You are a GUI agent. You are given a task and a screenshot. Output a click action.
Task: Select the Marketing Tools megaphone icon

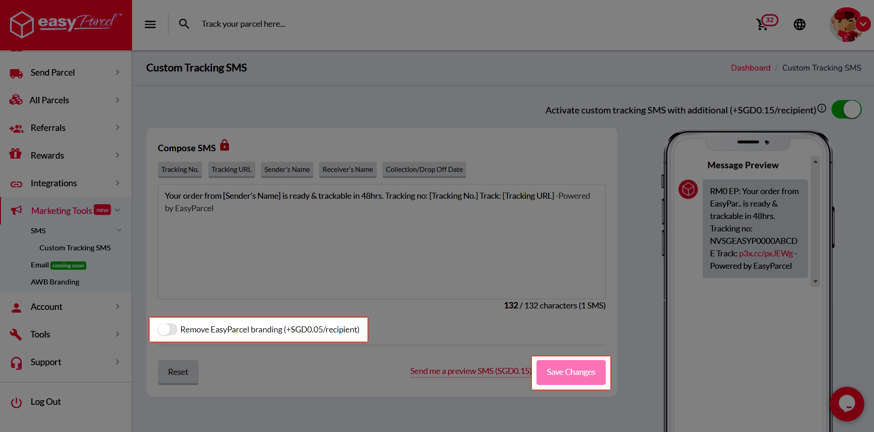point(16,210)
